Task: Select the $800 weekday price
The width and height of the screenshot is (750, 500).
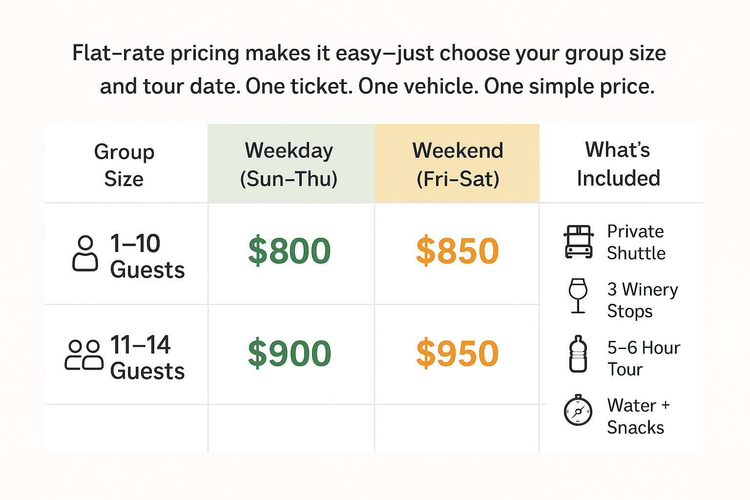Action: (290, 251)
